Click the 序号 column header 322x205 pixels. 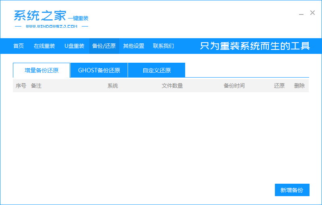(21, 86)
